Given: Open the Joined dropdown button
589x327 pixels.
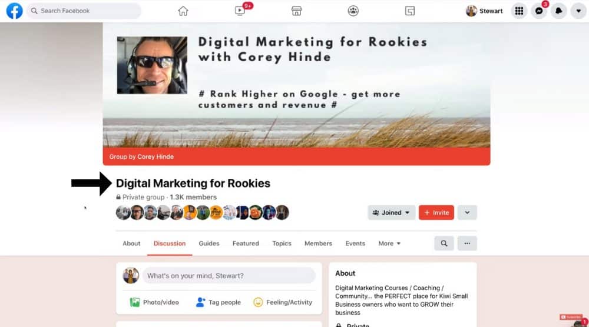Looking at the screenshot, I should pos(392,213).
